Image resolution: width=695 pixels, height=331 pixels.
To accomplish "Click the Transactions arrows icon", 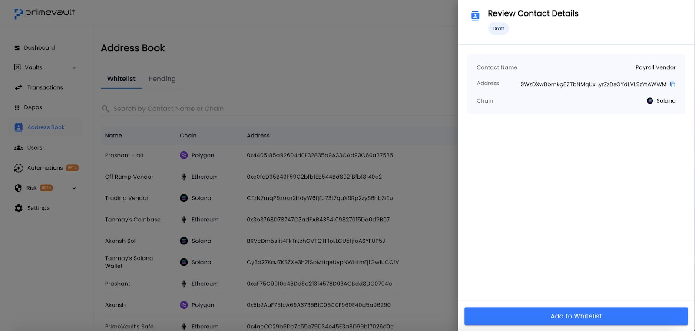I will [18, 87].
